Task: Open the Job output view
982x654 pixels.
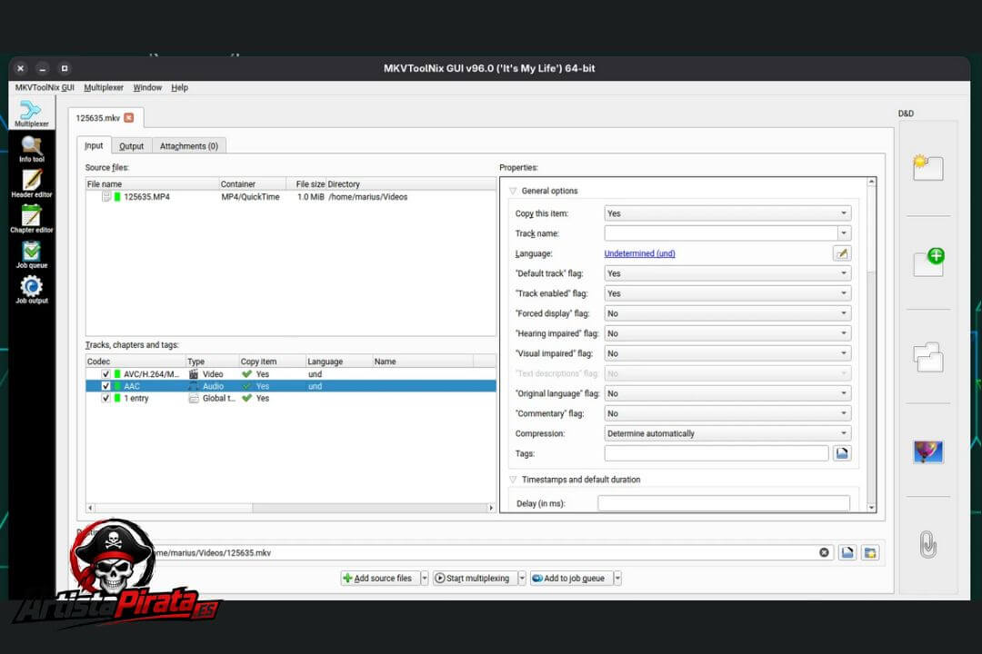Action: click(x=31, y=290)
